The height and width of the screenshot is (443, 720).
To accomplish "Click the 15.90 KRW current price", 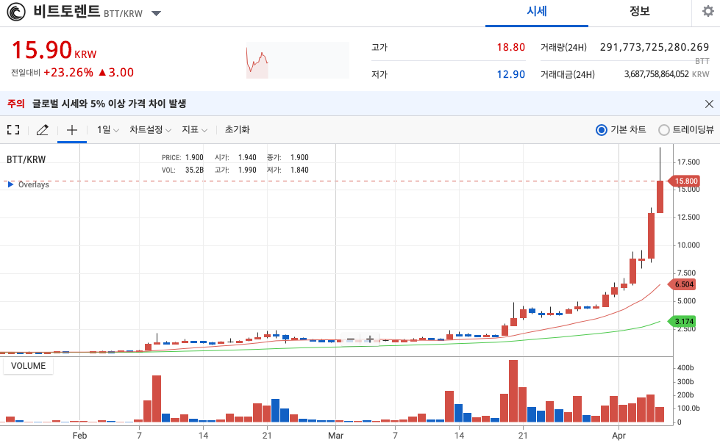I will pyautogui.click(x=54, y=50).
